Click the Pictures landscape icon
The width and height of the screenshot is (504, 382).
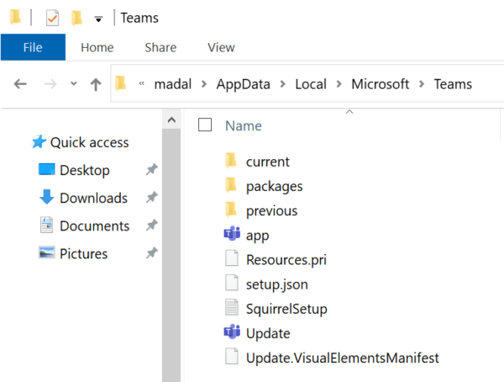(46, 252)
